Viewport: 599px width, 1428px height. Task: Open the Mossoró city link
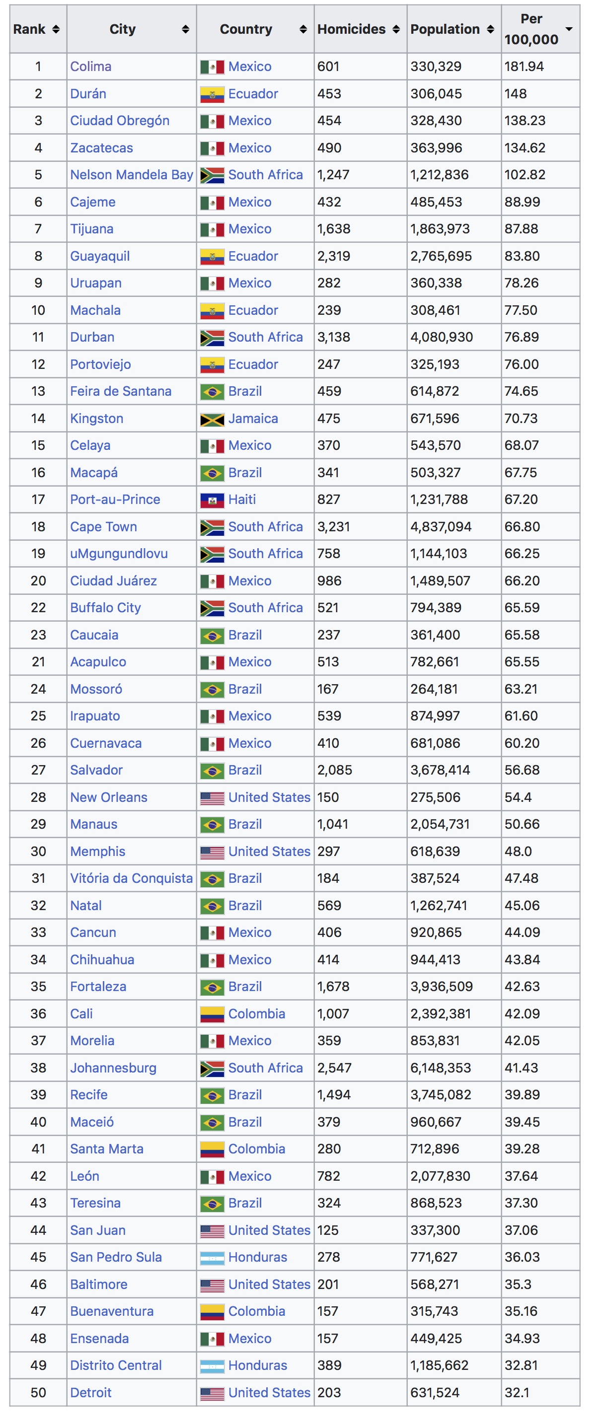(x=96, y=689)
